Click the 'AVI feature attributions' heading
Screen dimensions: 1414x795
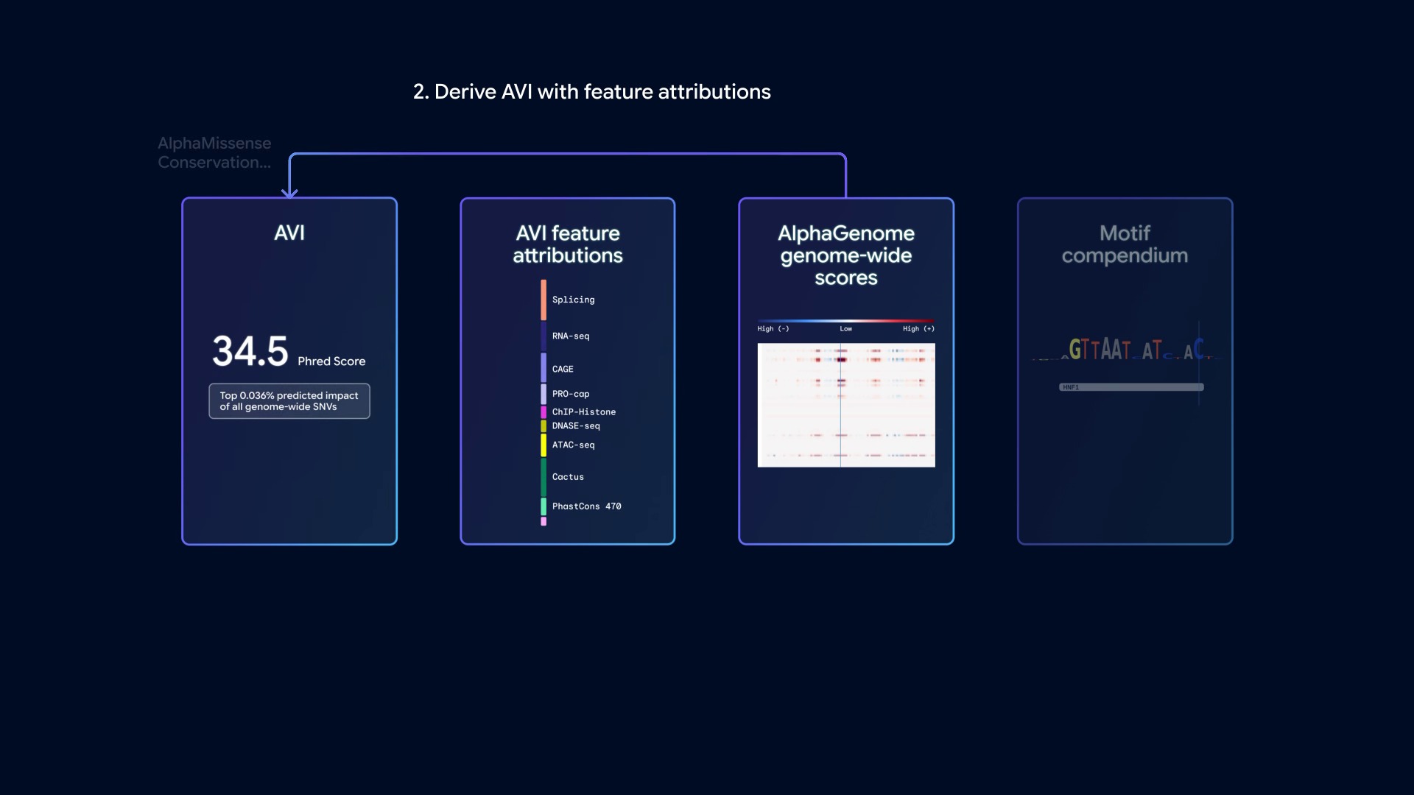(x=568, y=244)
